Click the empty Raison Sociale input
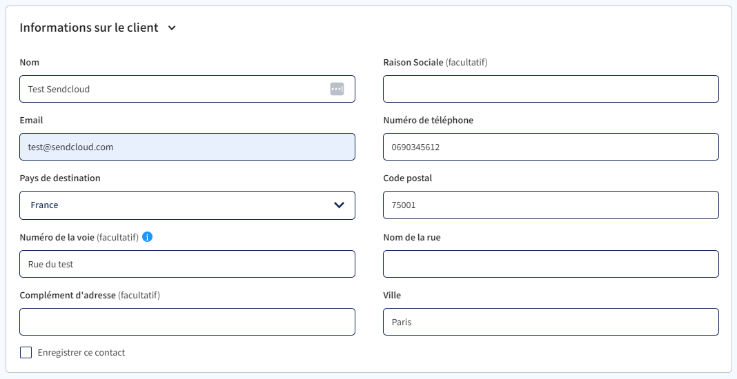Viewport: 737px width, 379px height. click(551, 89)
